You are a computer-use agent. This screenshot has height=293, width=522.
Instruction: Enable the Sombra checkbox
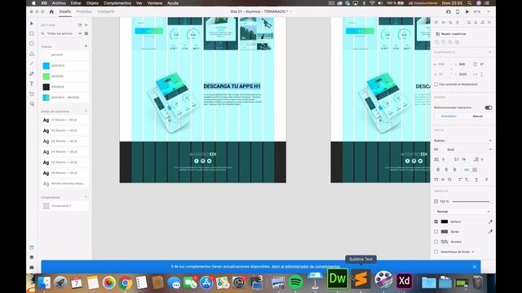pos(436,242)
